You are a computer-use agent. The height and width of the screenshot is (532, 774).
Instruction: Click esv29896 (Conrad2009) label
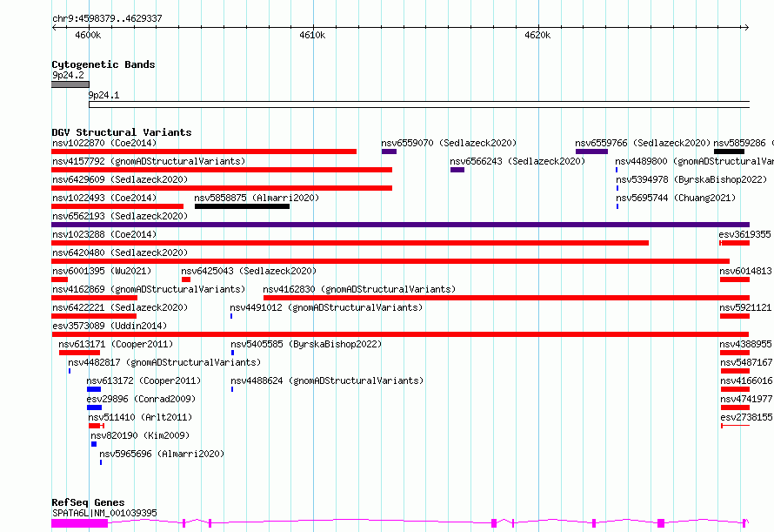(141, 399)
